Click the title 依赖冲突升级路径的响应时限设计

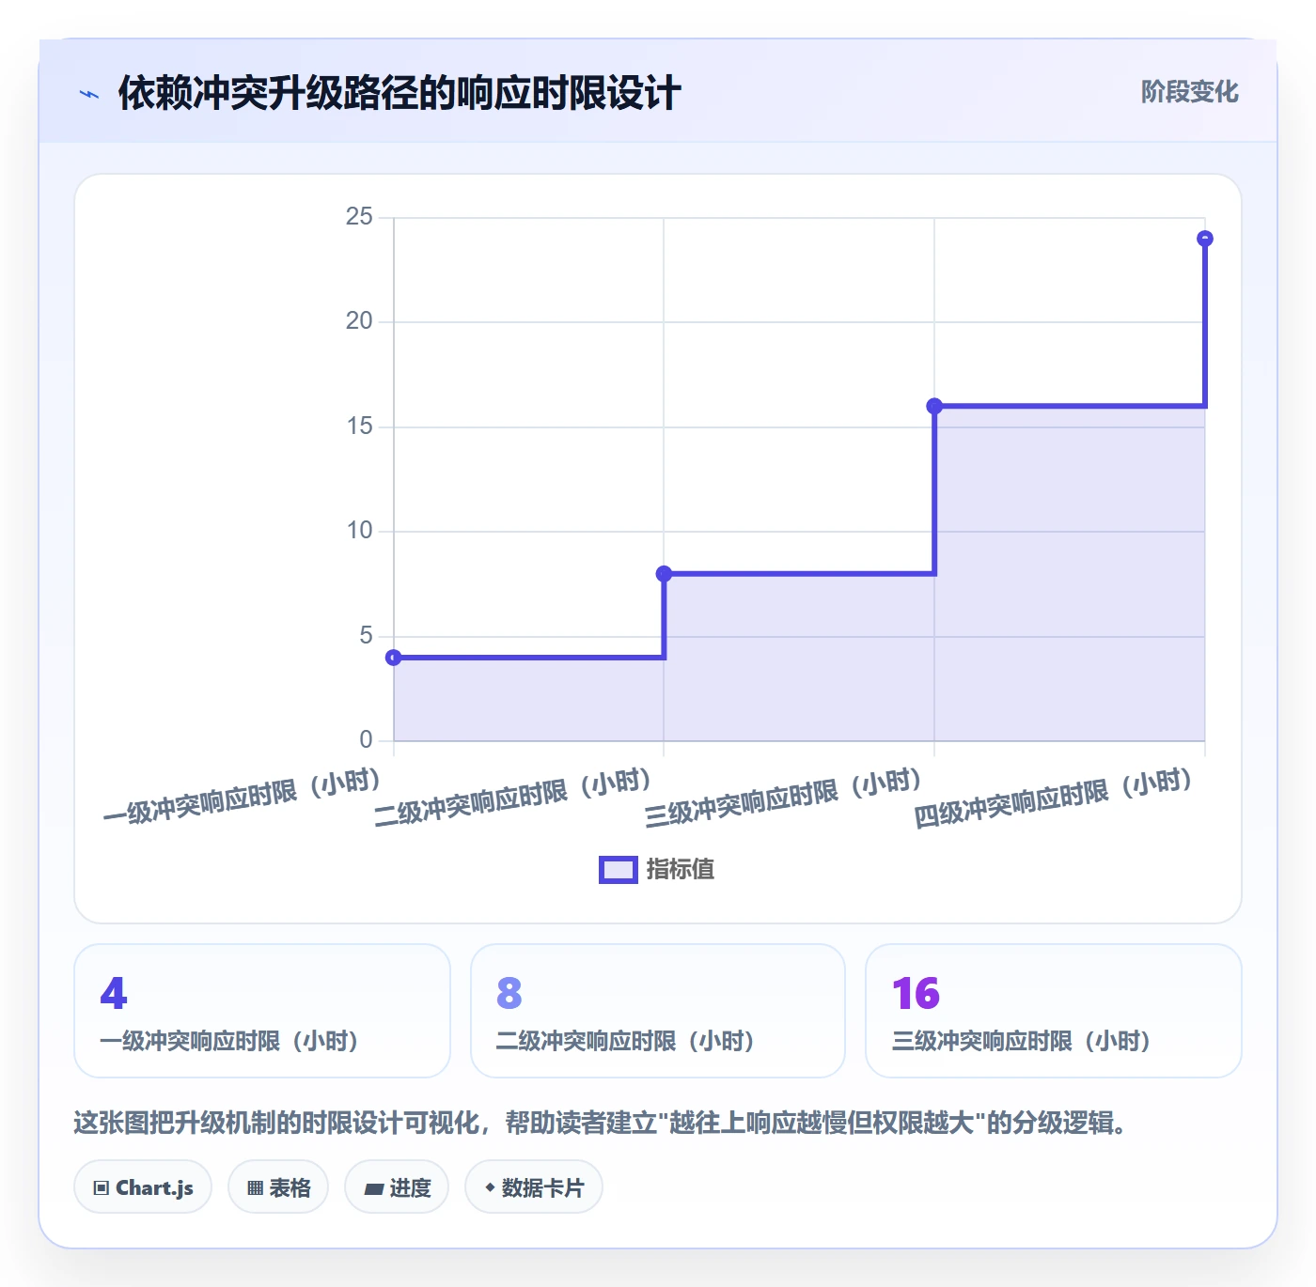point(399,93)
